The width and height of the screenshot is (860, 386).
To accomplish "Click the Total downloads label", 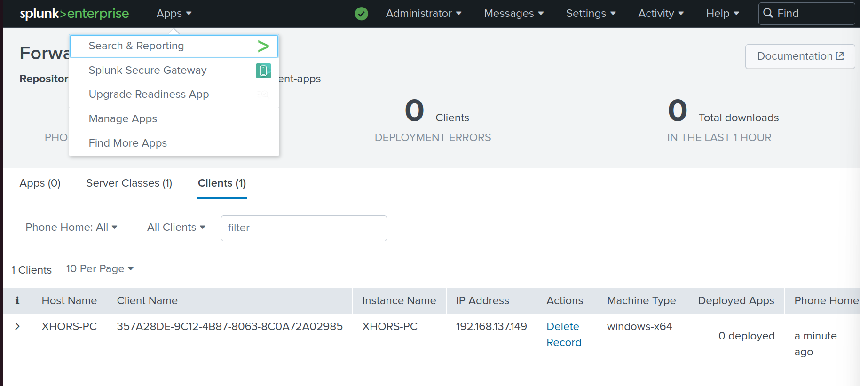I will 739,118.
